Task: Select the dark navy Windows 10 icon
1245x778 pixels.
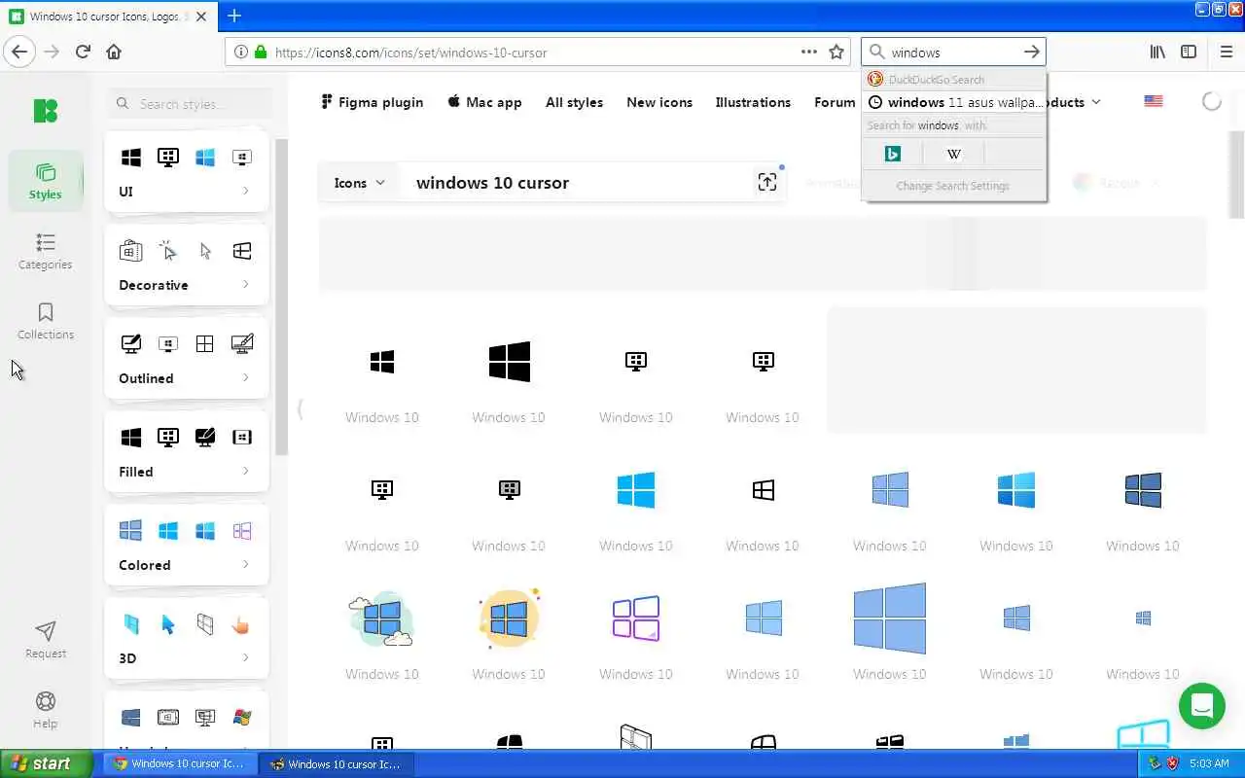Action: coord(1143,490)
